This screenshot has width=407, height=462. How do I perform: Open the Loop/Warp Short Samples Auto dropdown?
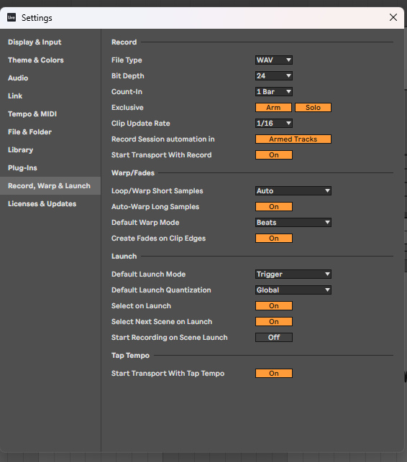click(293, 191)
